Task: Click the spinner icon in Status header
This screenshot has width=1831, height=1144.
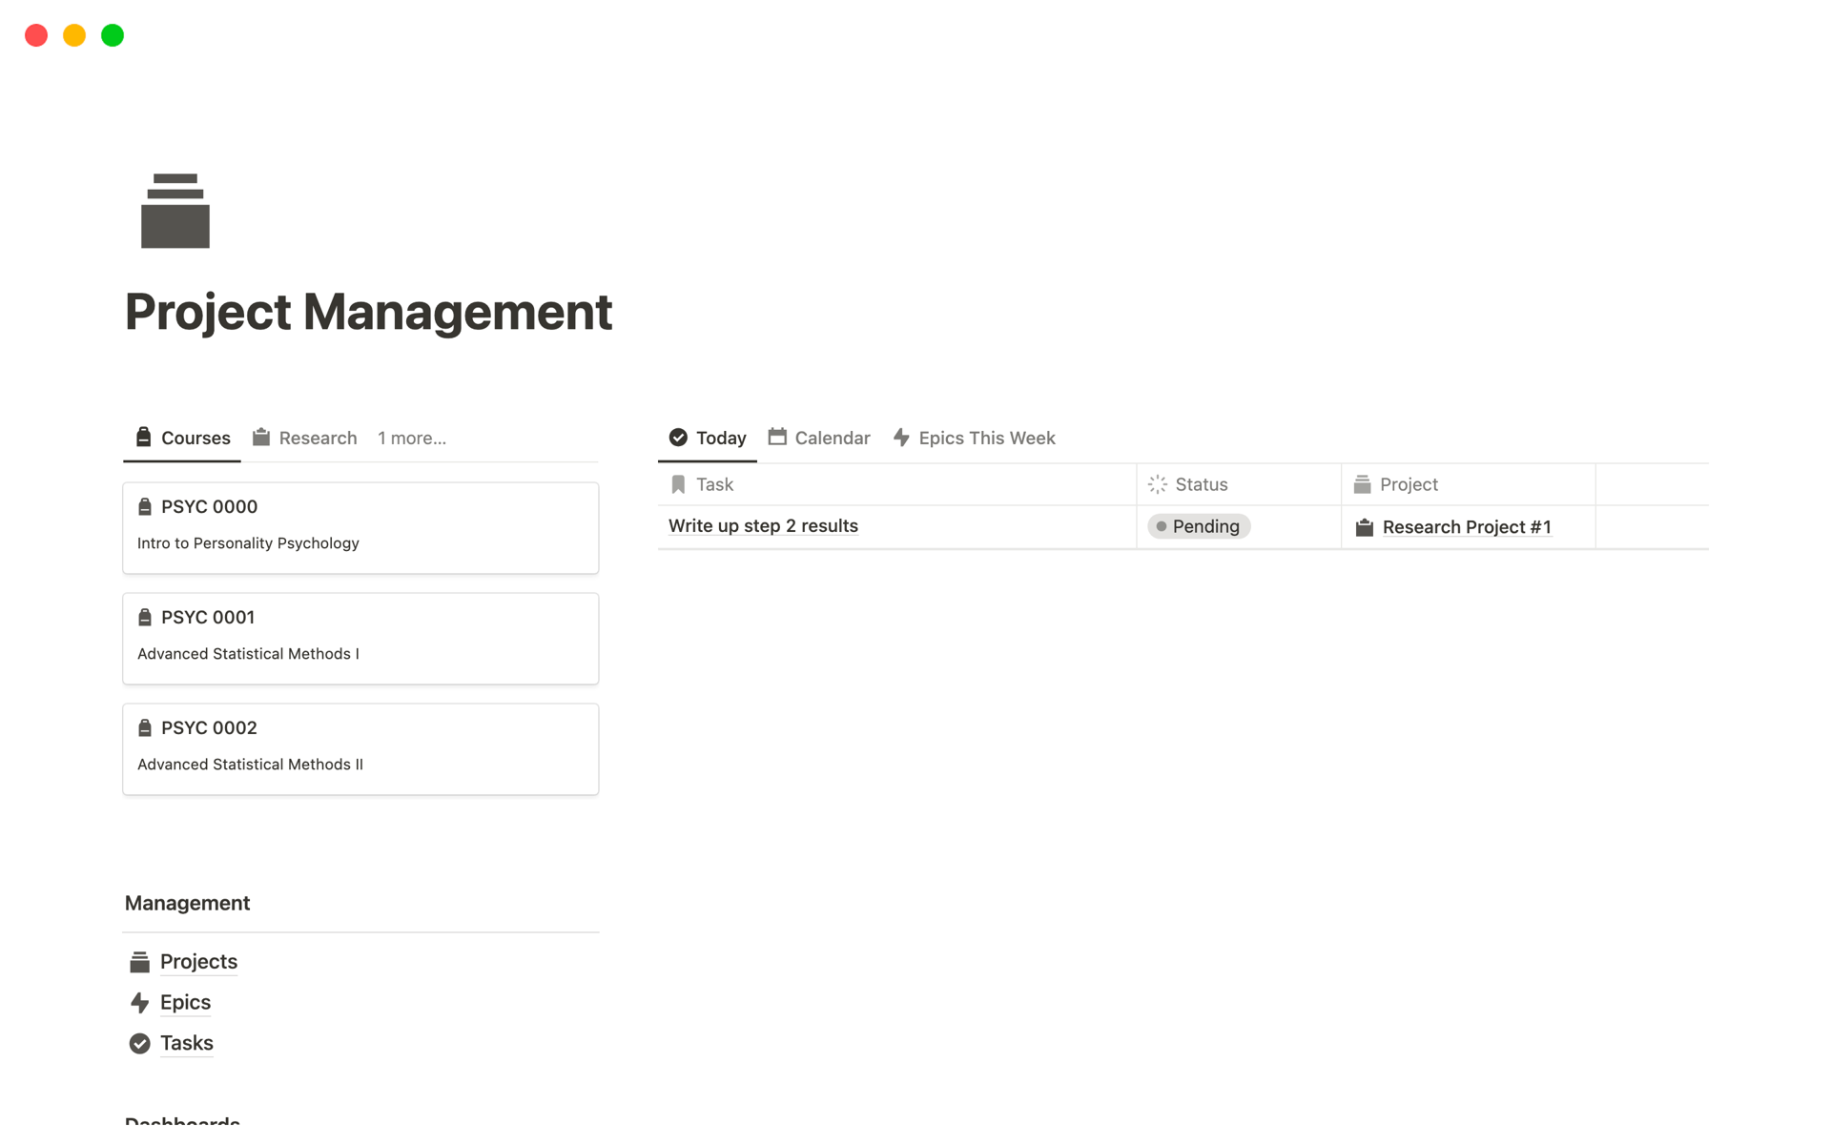Action: (x=1157, y=484)
